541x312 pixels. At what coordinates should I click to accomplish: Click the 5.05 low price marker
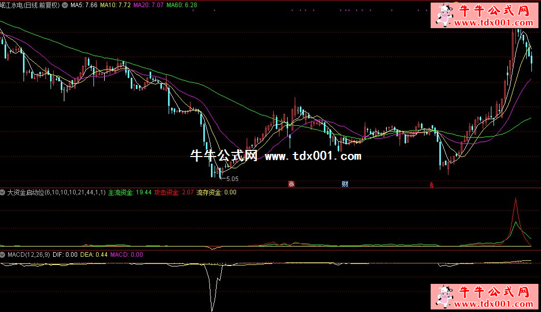(x=232, y=179)
